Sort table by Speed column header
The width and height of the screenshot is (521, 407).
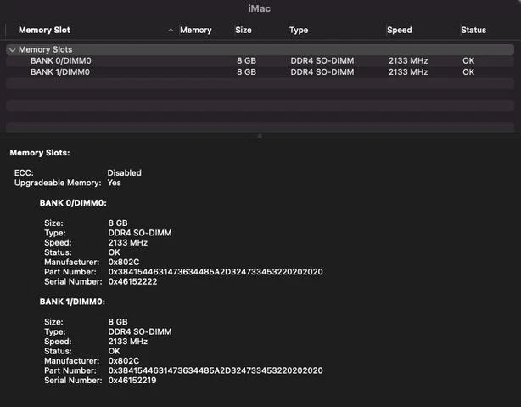pyautogui.click(x=399, y=30)
